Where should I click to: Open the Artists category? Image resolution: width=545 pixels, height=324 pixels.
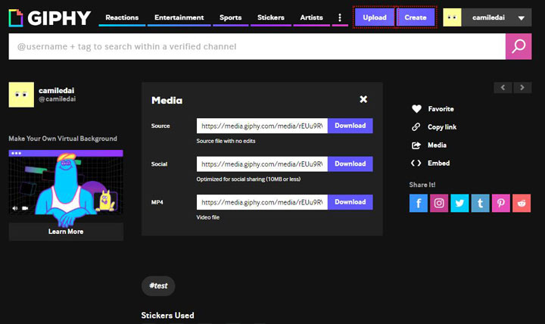311,17
